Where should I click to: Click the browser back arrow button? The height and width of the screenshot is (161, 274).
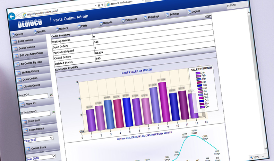(x=12, y=16)
